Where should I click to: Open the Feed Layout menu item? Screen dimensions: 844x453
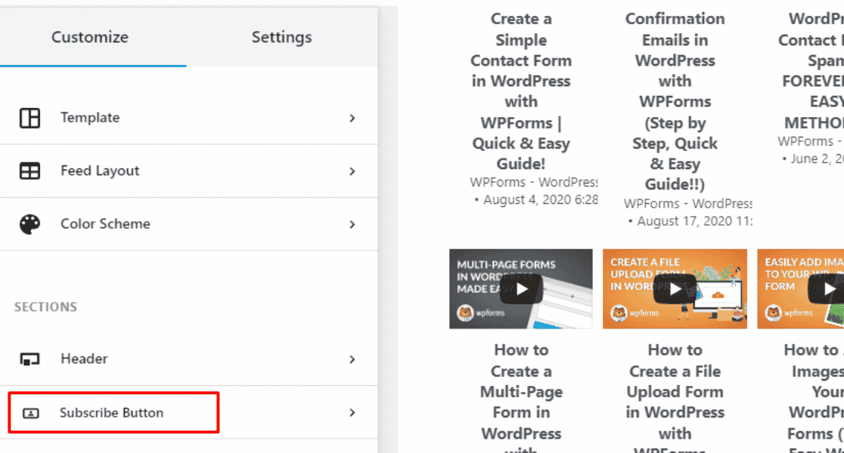tap(188, 171)
